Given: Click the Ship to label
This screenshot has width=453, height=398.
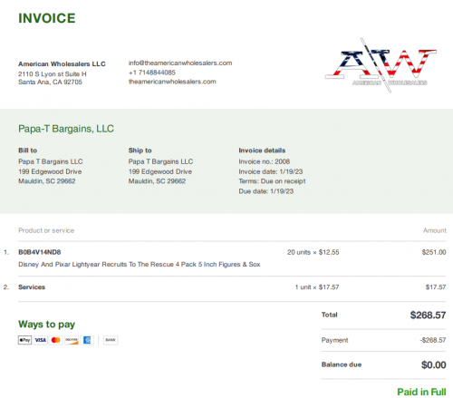Looking at the screenshot, I should coord(140,150).
